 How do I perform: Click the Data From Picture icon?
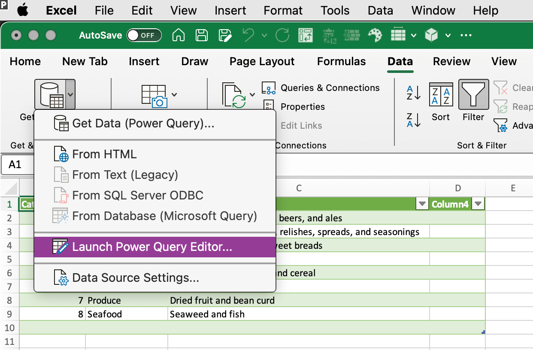coord(154,95)
